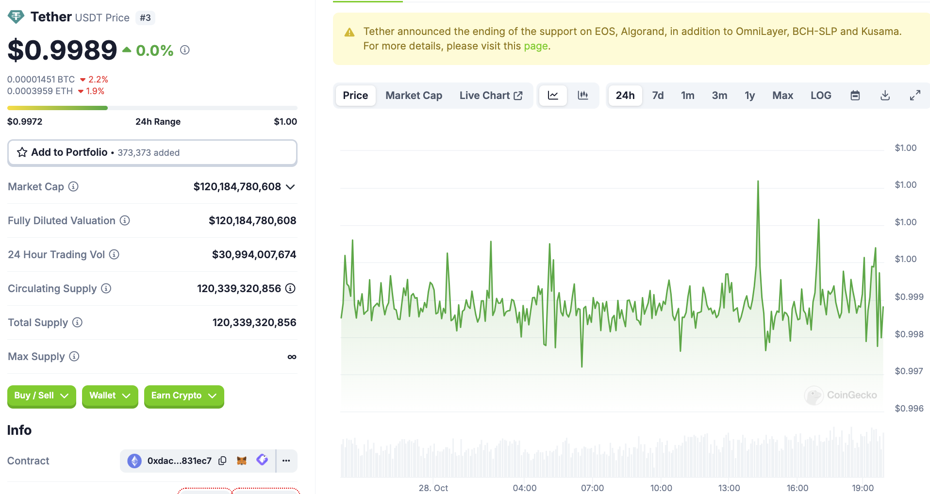Click the Tether logo icon

(16, 17)
